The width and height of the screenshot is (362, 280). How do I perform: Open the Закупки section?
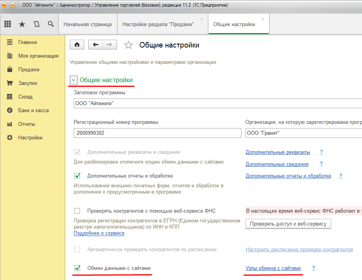[28, 83]
